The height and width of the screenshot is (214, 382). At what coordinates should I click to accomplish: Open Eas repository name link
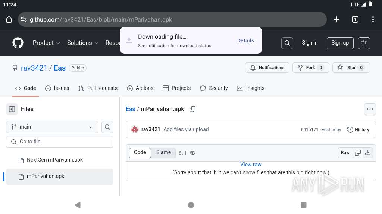(59, 68)
